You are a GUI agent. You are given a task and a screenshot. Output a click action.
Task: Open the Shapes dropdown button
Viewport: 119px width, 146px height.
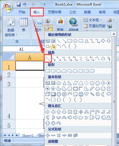[49, 28]
